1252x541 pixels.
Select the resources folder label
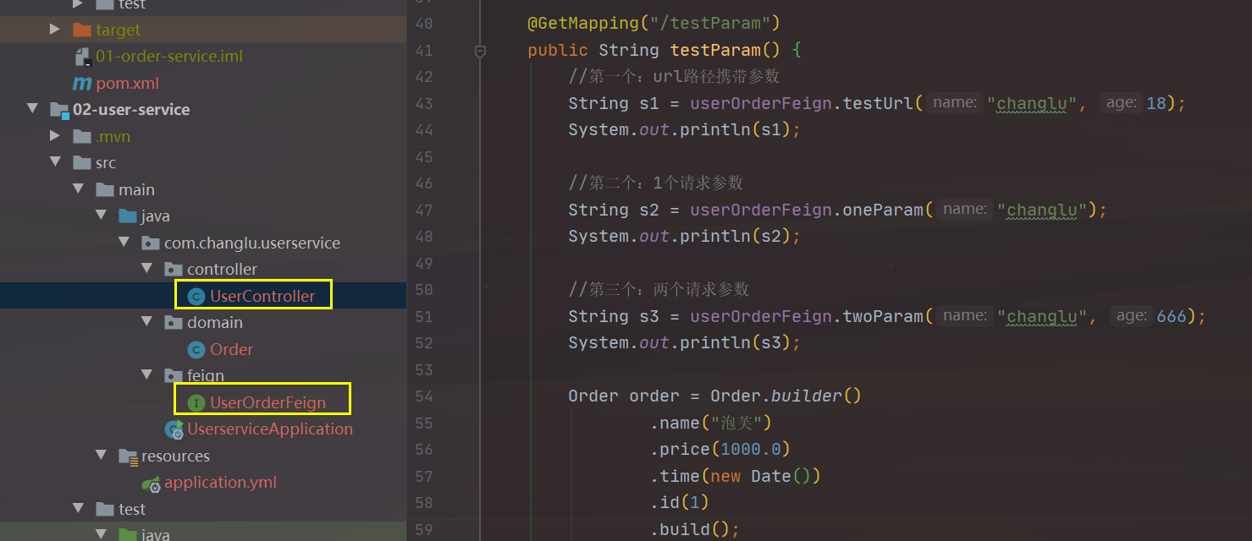175,456
